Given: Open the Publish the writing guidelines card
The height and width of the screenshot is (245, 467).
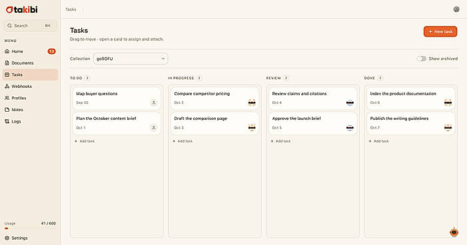Looking at the screenshot, I should click(411, 123).
